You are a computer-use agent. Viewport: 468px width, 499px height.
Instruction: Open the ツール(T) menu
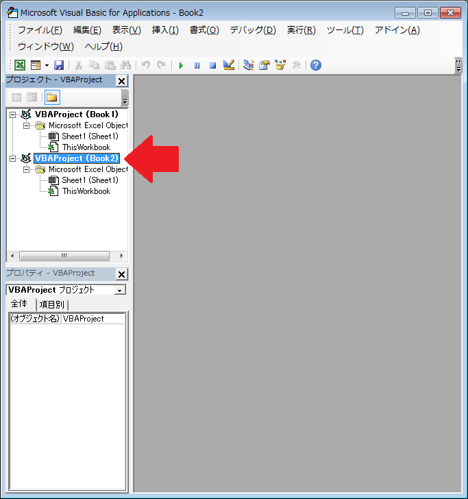(345, 30)
